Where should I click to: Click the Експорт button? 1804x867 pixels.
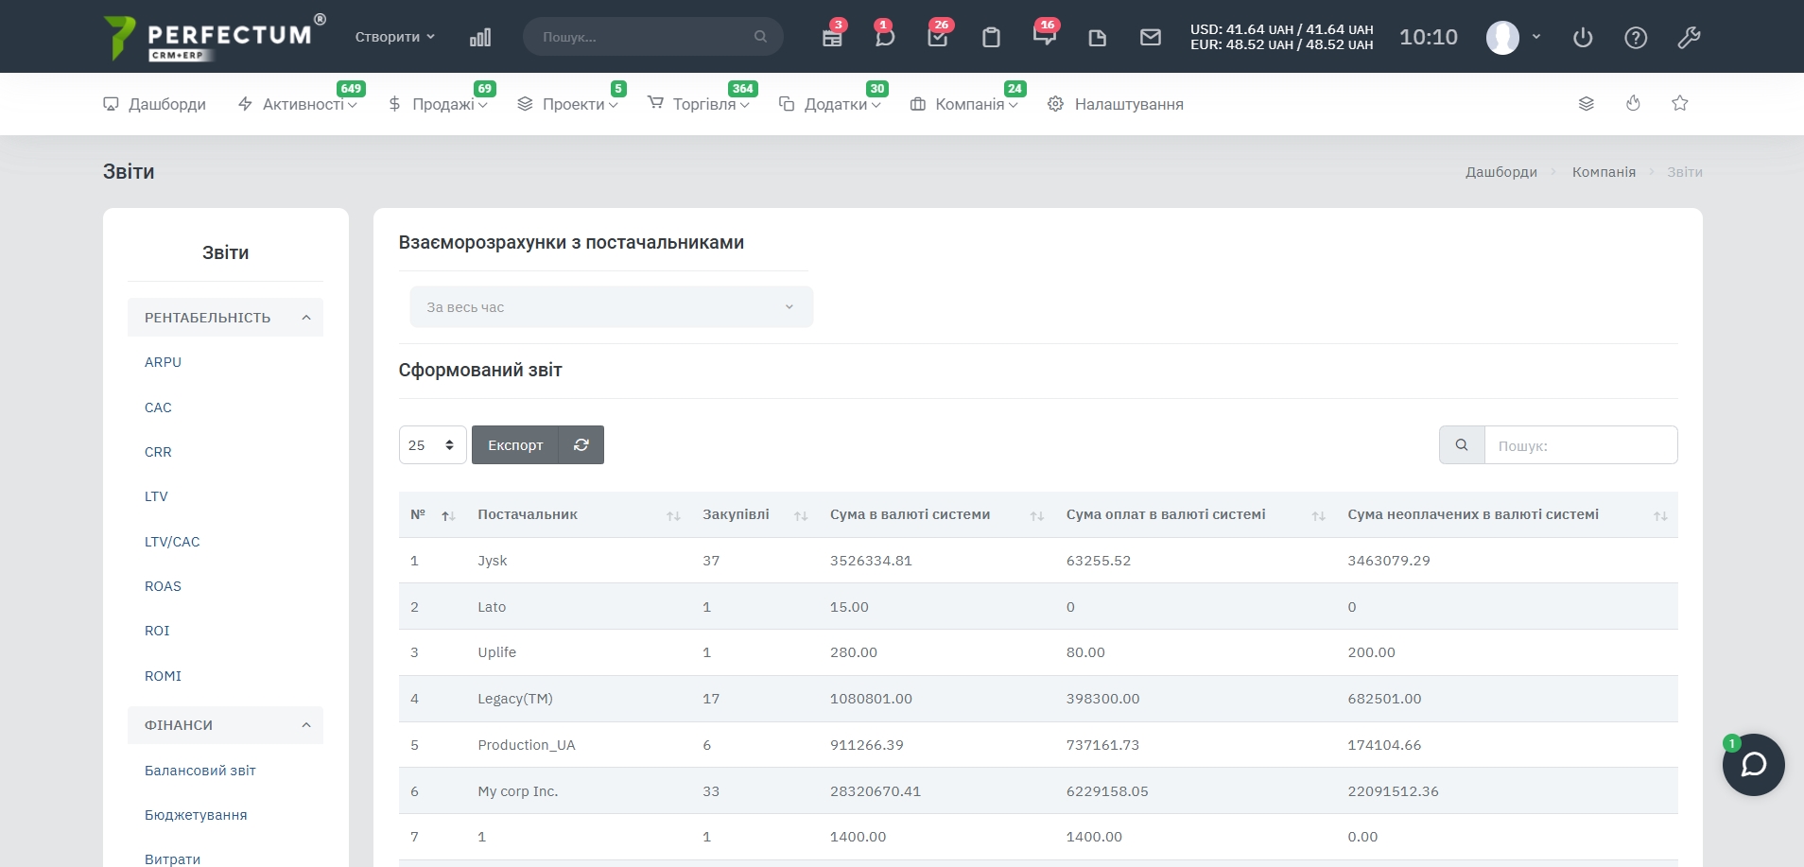click(515, 445)
